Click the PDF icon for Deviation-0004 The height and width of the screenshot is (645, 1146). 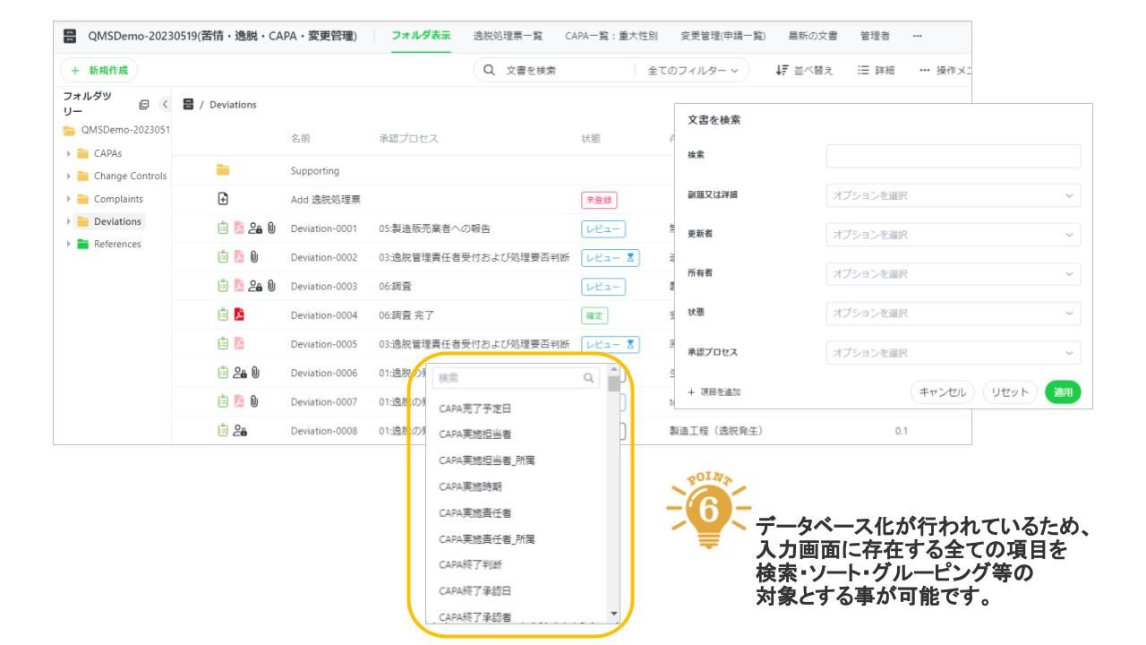[x=239, y=315]
